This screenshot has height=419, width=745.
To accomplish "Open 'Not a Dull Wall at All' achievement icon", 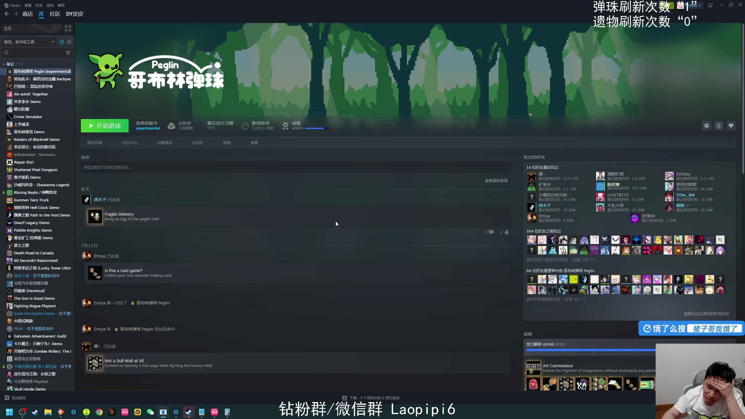I will point(95,363).
